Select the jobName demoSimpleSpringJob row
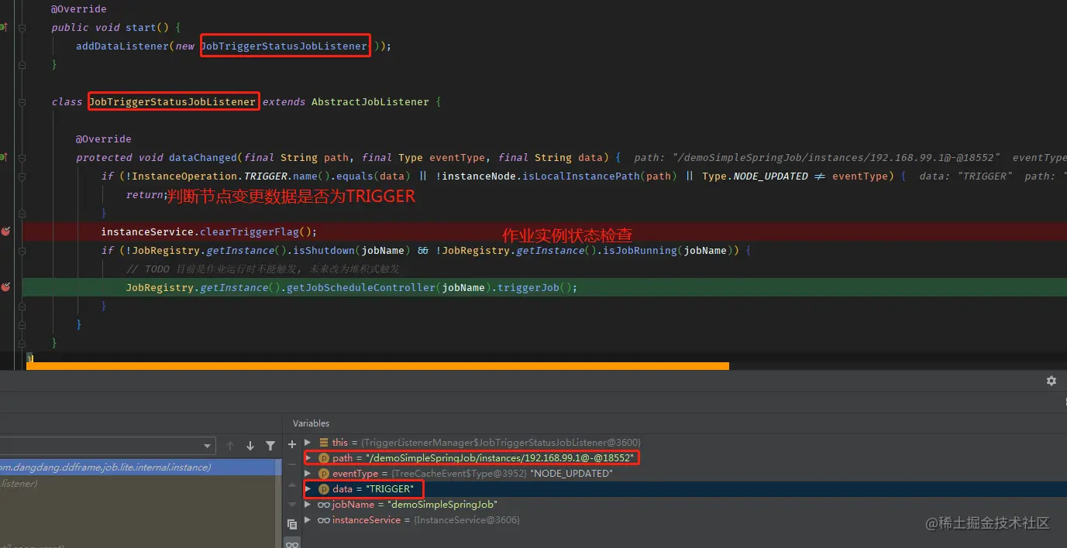The width and height of the screenshot is (1067, 548). pyautogui.click(x=685, y=505)
